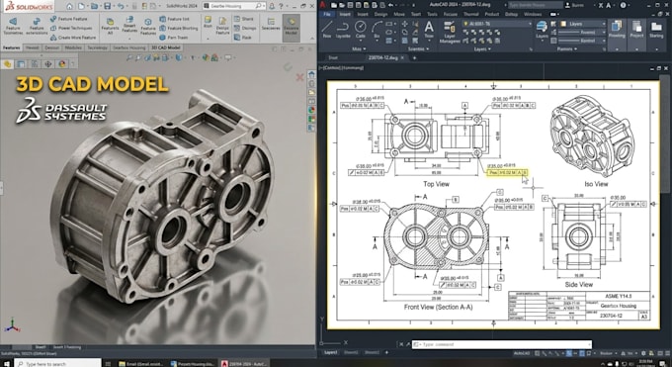Image resolution: width=672 pixels, height=367 pixels.
Task: Click the SolidWorks appearance color-wheel panel icon
Action: (x=61, y=64)
